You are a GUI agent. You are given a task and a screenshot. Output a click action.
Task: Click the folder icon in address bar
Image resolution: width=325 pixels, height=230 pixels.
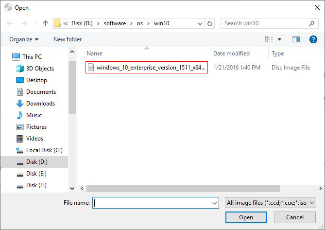[x=57, y=23]
